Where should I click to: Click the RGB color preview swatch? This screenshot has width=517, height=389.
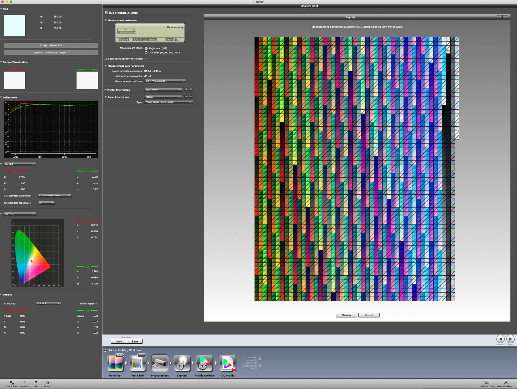click(15, 25)
